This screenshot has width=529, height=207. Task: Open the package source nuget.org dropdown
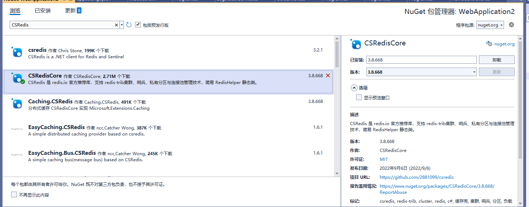click(x=490, y=25)
